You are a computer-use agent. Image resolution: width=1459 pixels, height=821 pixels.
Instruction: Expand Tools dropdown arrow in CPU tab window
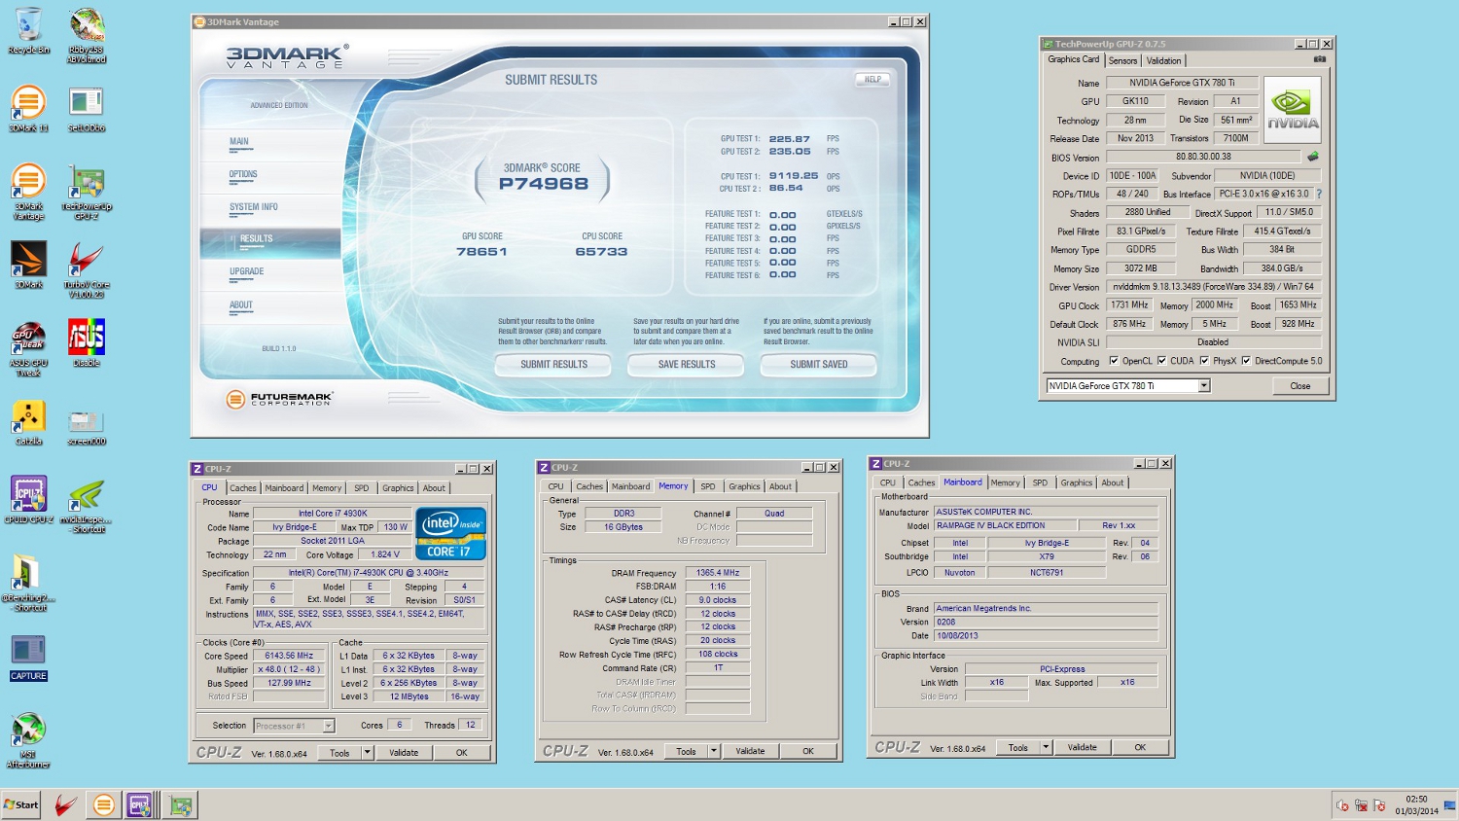367,752
